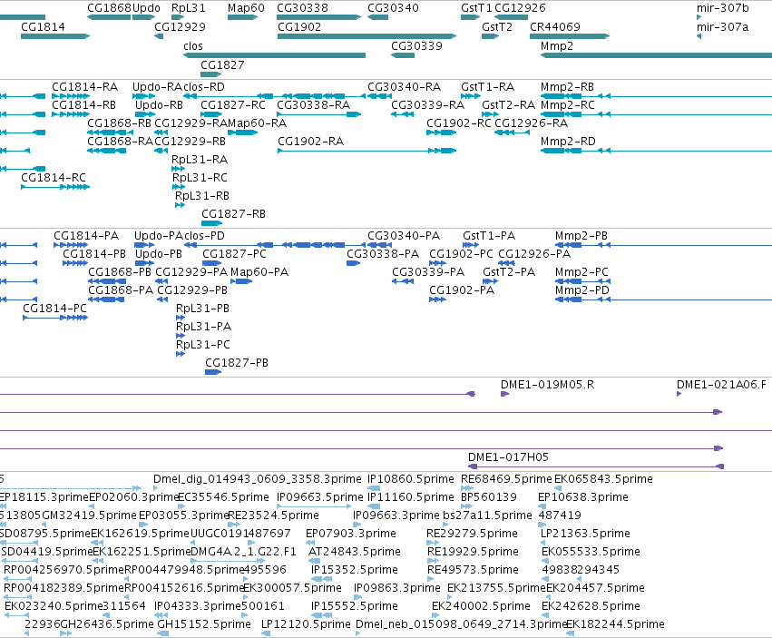Select the GstT2 gene label
The width and height of the screenshot is (772, 638).
click(x=497, y=26)
